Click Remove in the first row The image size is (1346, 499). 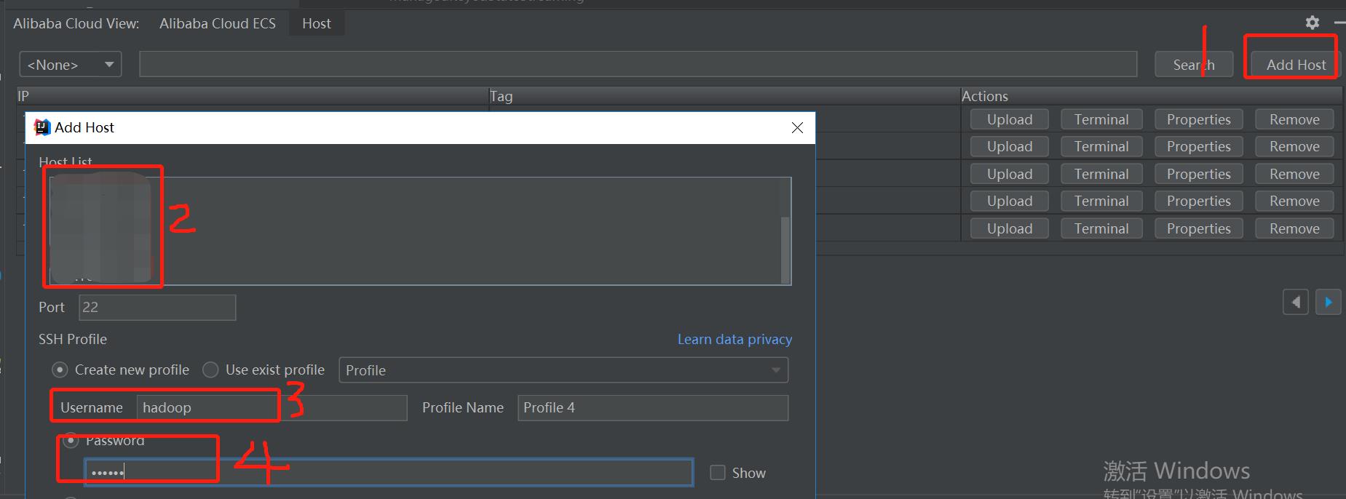pyautogui.click(x=1294, y=119)
